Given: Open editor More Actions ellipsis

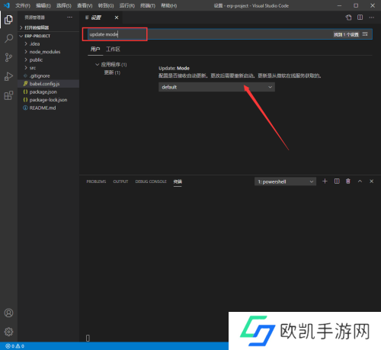Looking at the screenshot, I should (x=372, y=18).
